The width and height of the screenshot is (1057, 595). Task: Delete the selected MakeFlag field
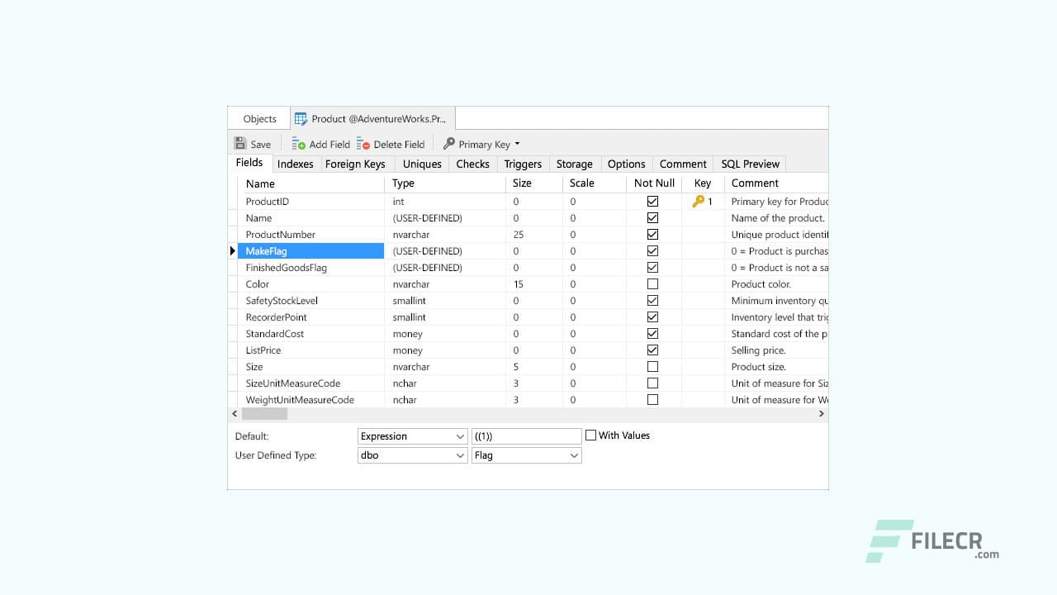point(391,144)
